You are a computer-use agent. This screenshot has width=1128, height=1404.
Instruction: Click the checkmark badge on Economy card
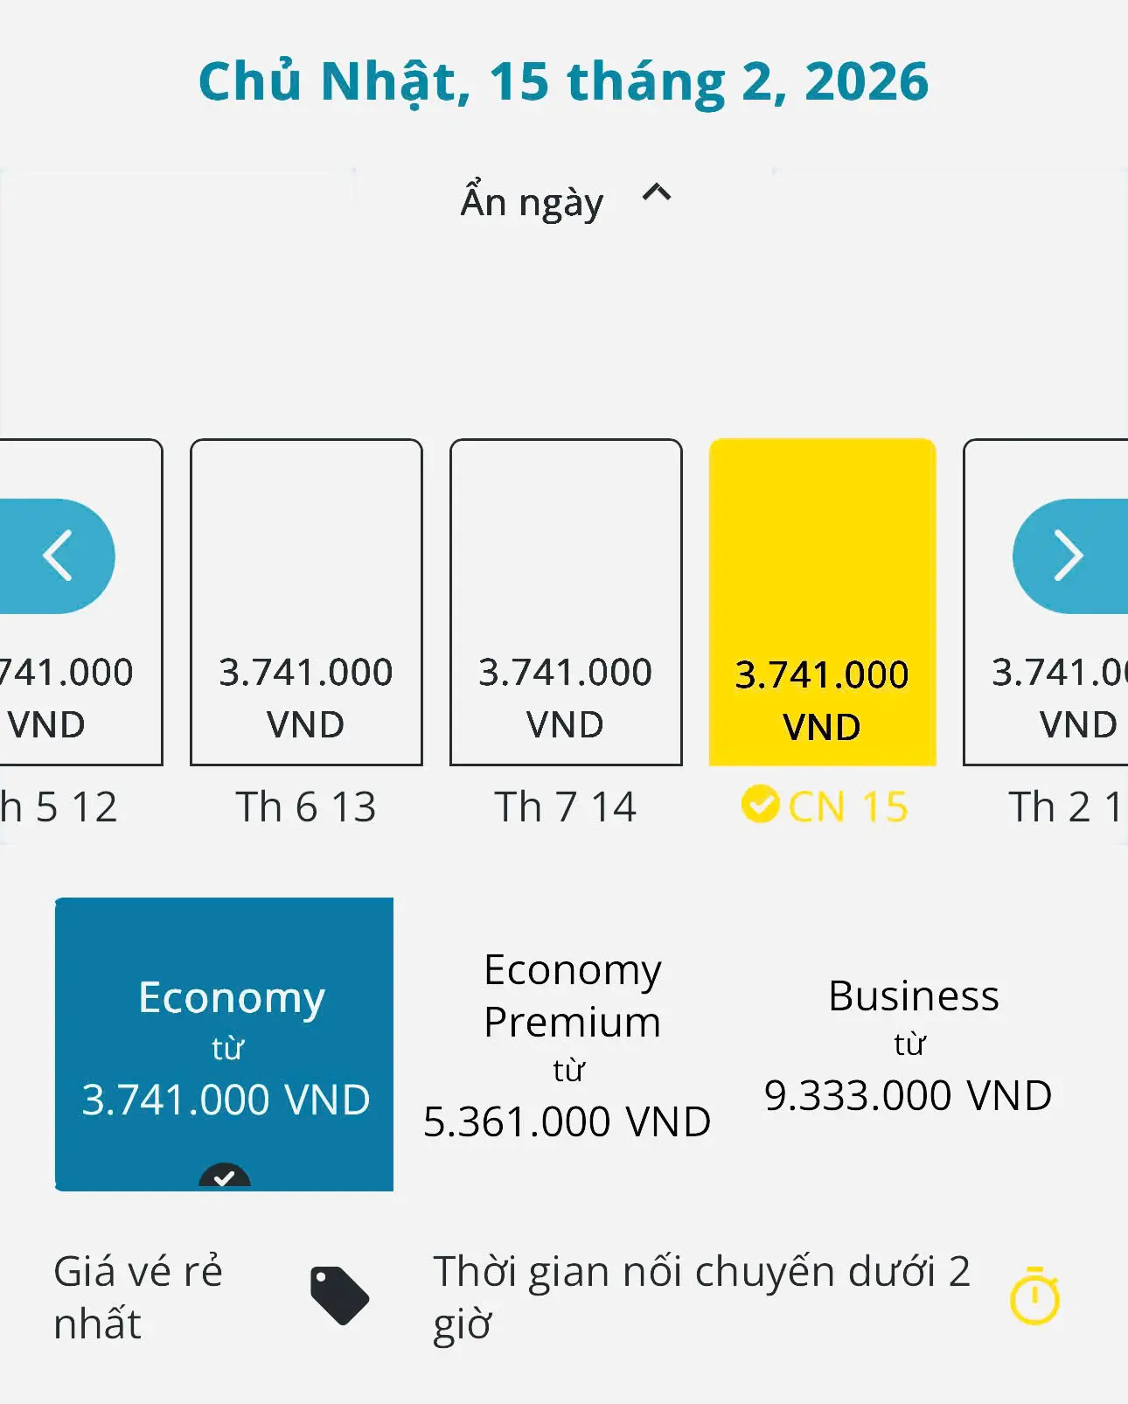[225, 1176]
